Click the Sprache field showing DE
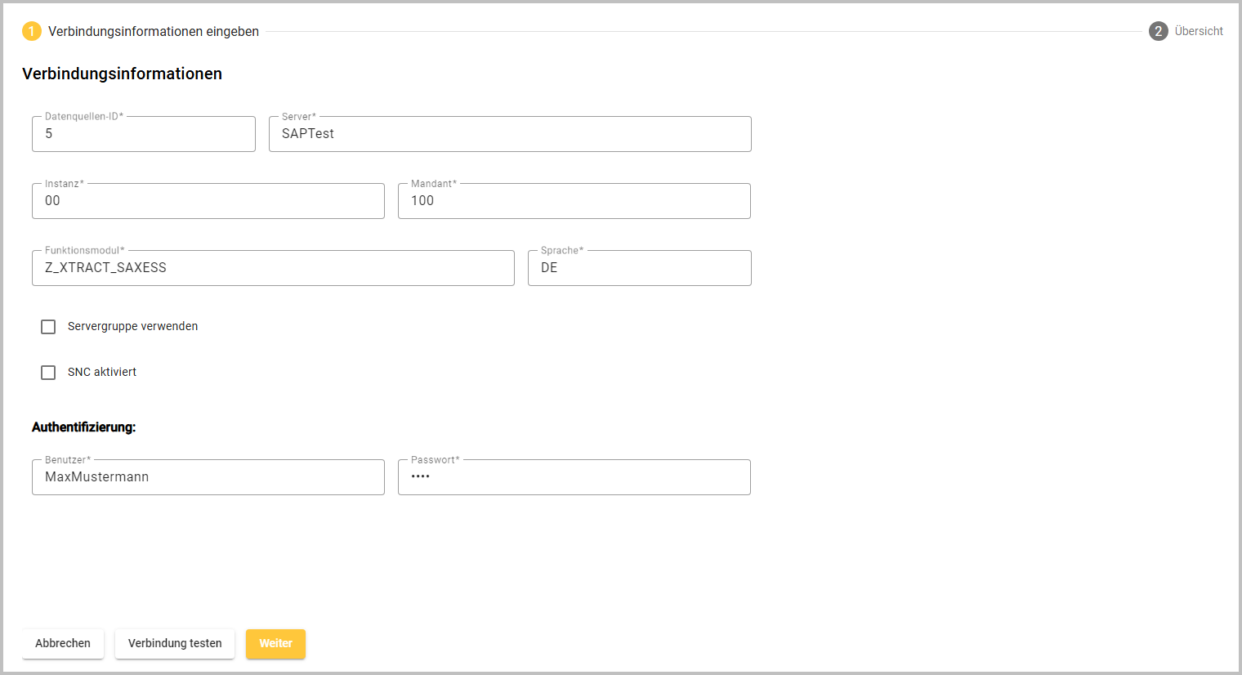1242x675 pixels. [639, 268]
